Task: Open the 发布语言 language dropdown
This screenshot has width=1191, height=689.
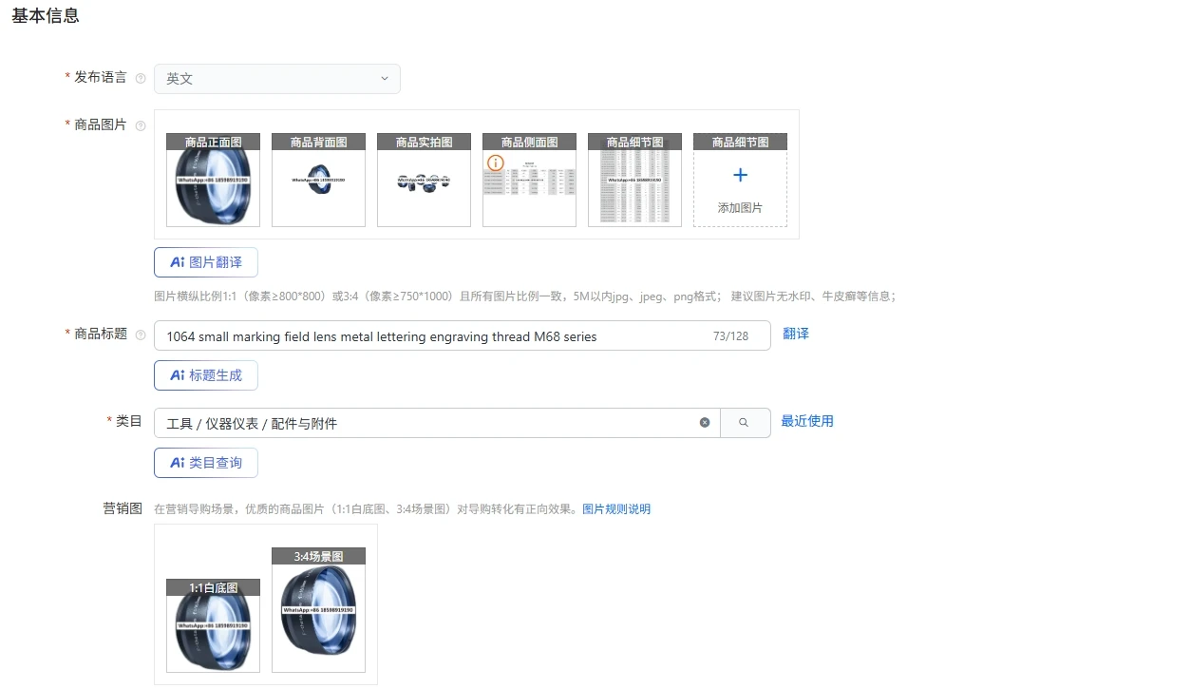Action: (x=276, y=79)
